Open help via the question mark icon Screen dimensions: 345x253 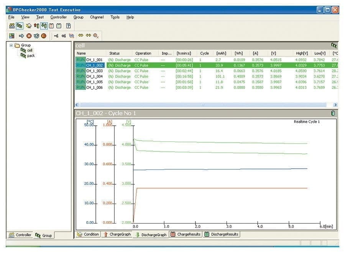click(68, 26)
